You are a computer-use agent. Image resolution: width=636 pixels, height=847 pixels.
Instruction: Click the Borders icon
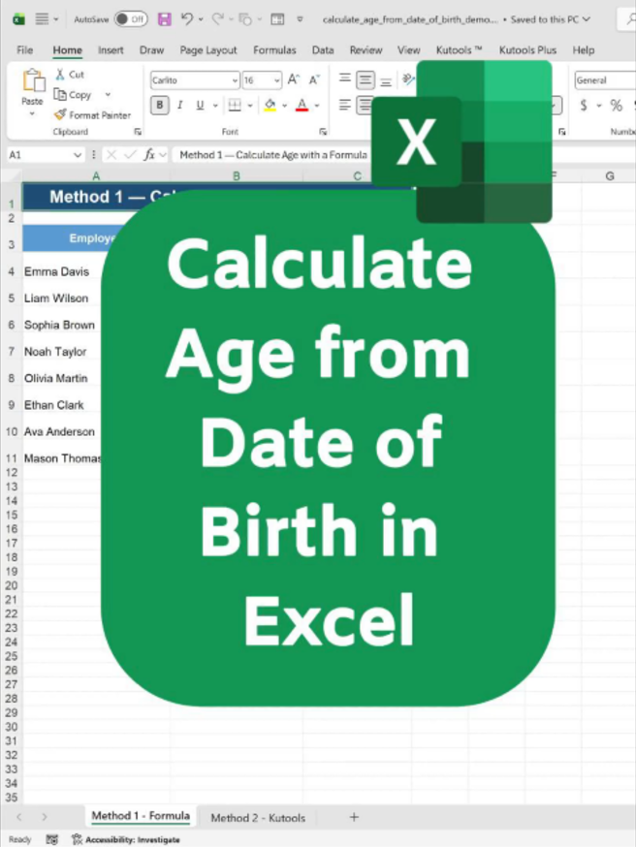(x=235, y=105)
